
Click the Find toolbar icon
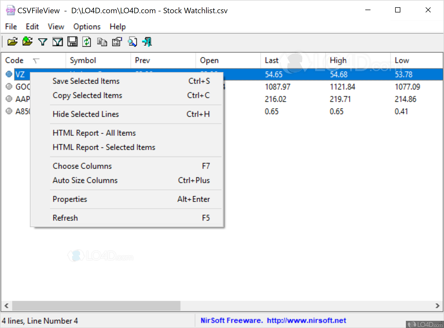132,42
